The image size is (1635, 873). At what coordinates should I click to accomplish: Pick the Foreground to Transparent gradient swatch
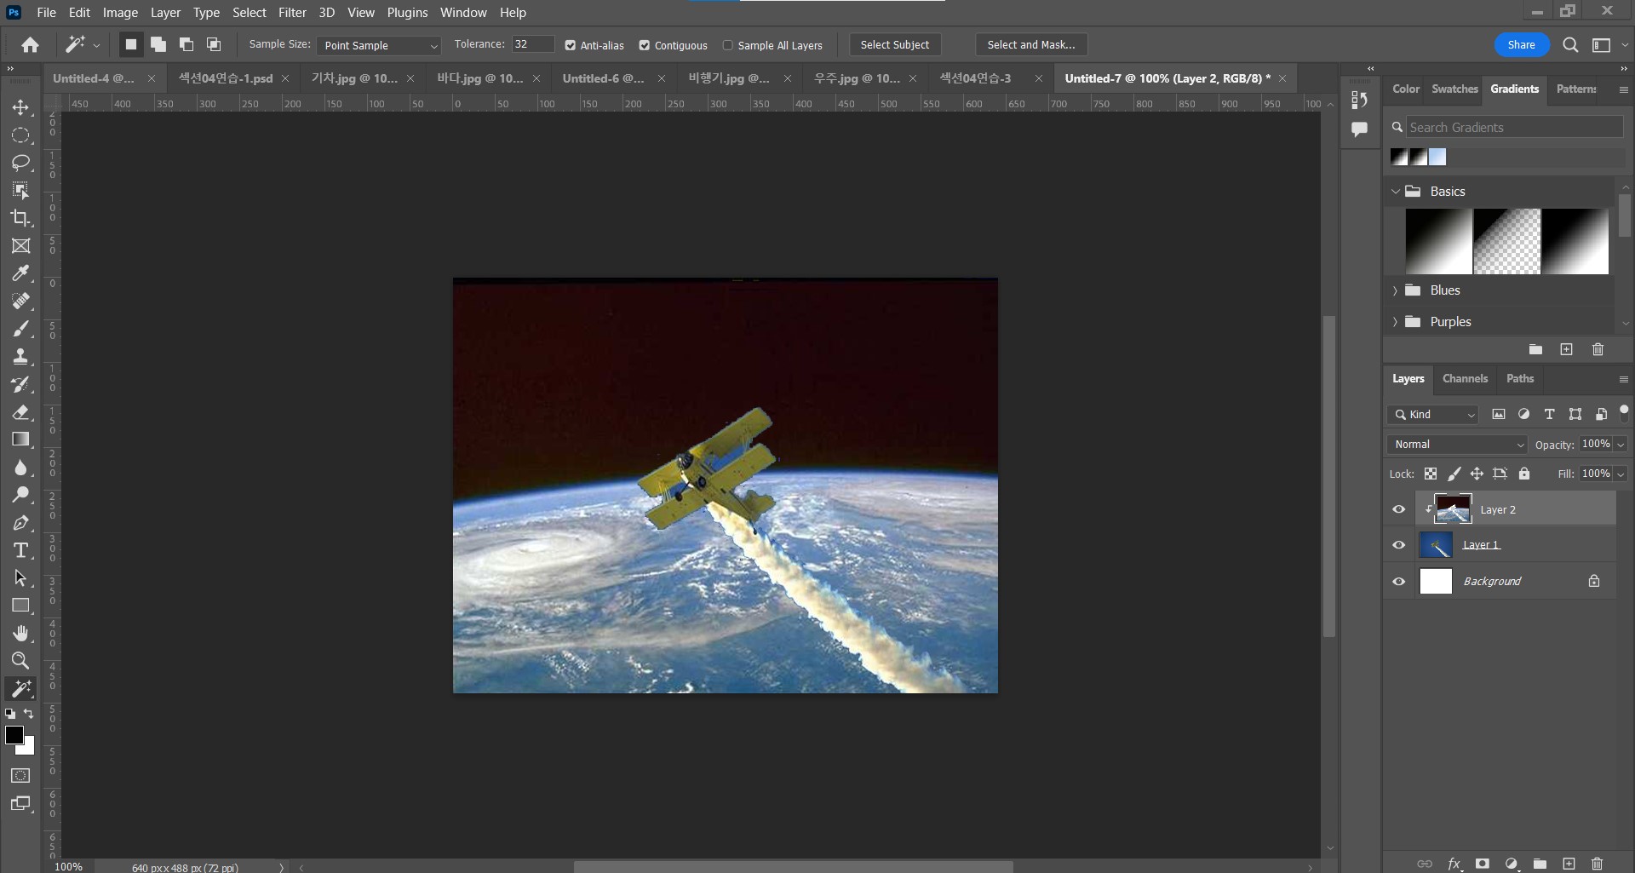pos(1506,242)
